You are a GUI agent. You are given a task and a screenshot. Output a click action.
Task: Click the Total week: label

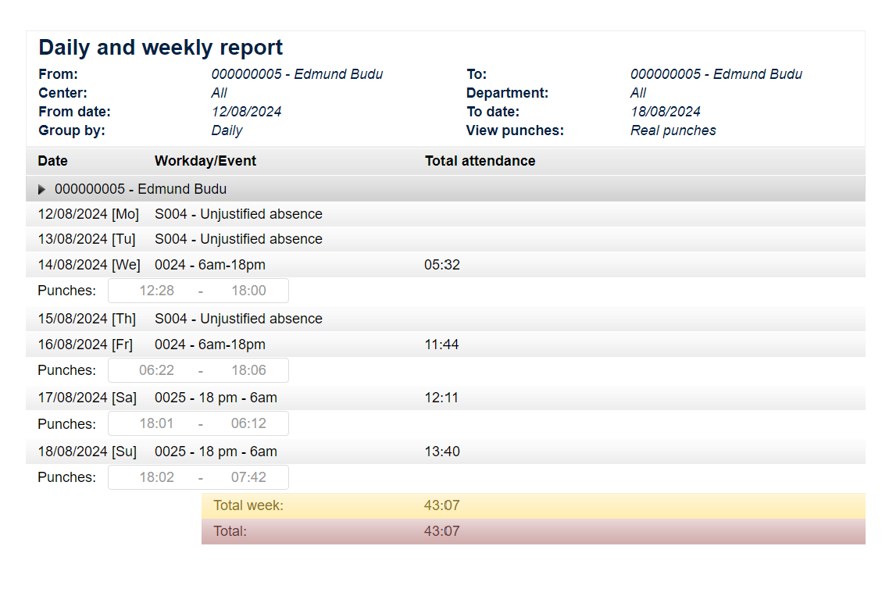tap(248, 505)
